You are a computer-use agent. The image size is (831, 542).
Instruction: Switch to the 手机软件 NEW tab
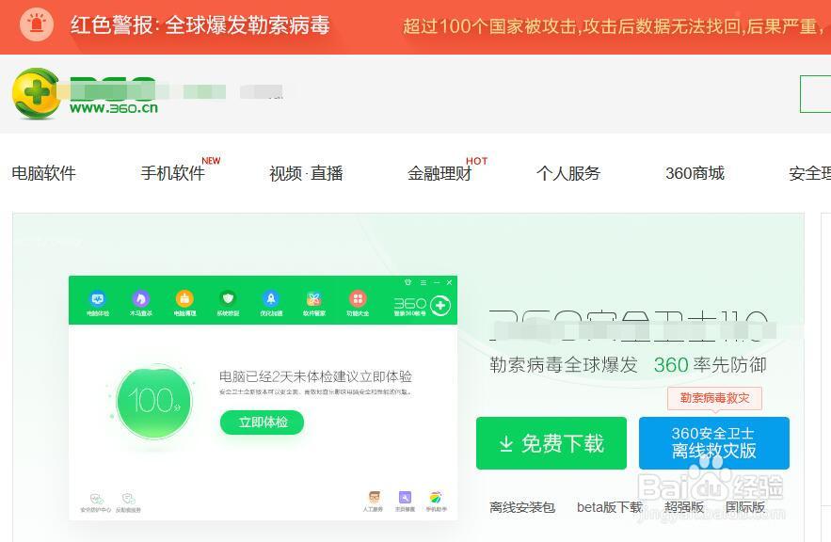pyautogui.click(x=173, y=172)
